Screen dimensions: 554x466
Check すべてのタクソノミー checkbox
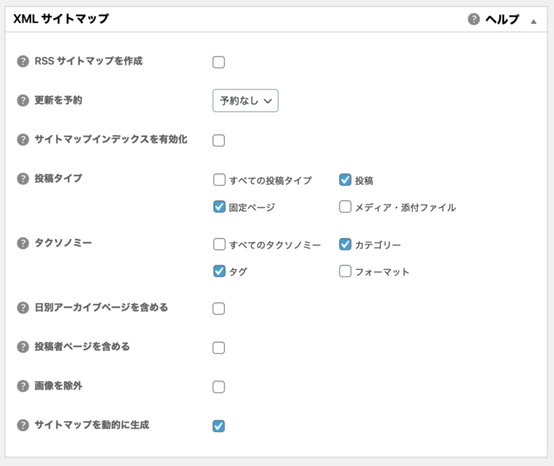pos(219,244)
